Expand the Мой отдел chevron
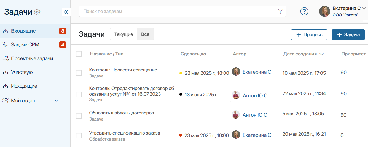This screenshot has height=147, width=368. [57, 101]
